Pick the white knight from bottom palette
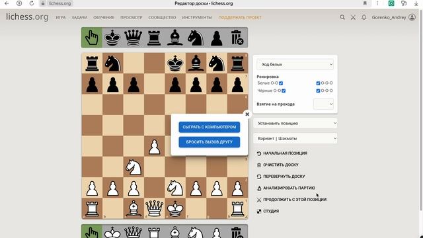 point(196,232)
